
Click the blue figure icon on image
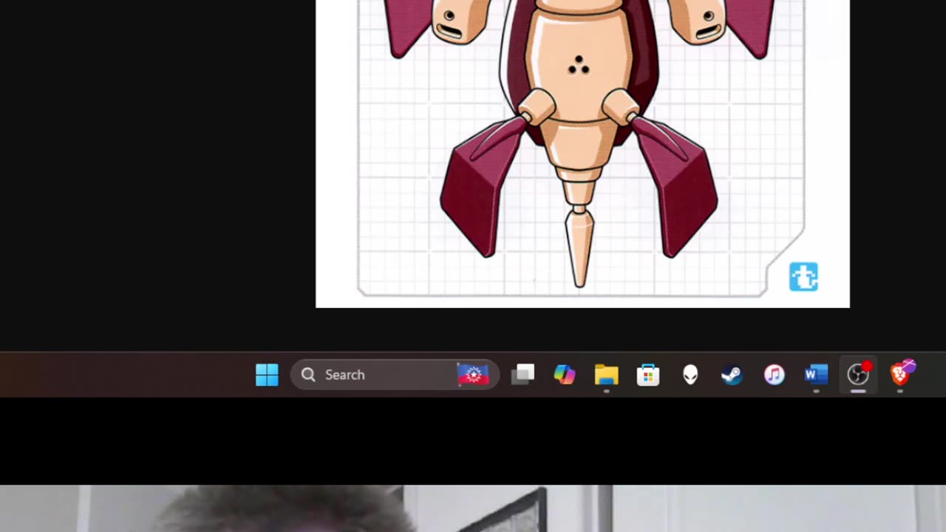[803, 277]
